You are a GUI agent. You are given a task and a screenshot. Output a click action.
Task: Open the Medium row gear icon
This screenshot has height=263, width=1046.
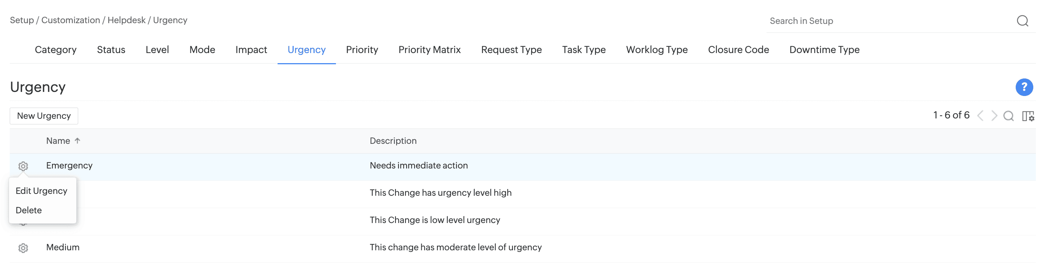click(23, 248)
